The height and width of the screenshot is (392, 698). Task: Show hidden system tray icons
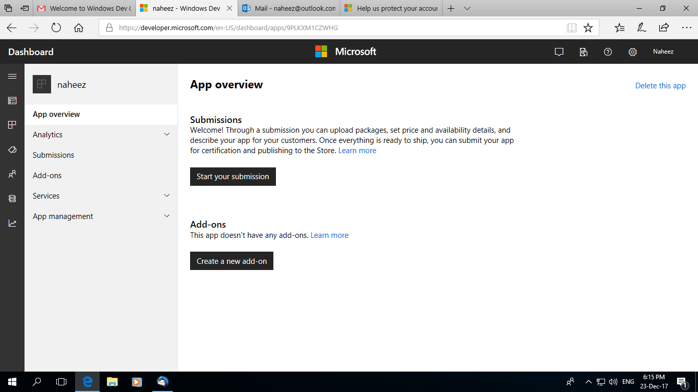pyautogui.click(x=589, y=382)
